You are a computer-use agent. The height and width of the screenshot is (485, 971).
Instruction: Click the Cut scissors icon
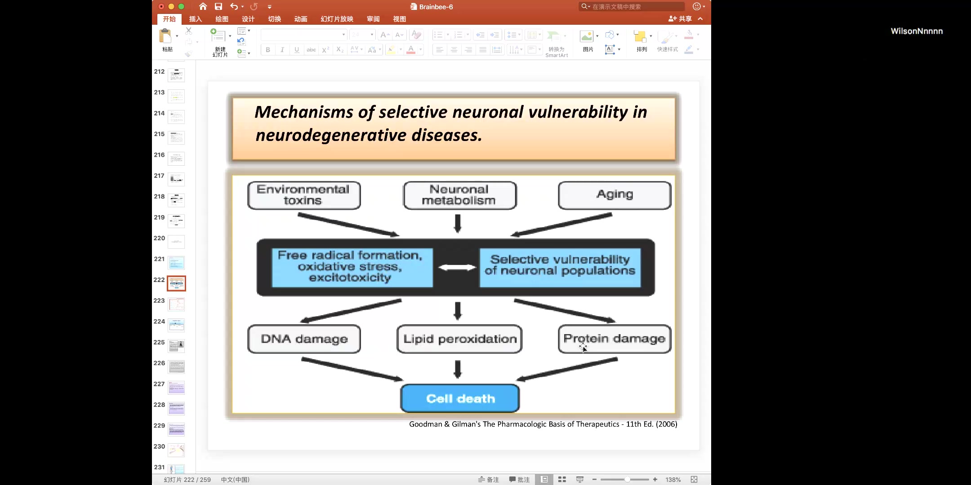coord(189,31)
